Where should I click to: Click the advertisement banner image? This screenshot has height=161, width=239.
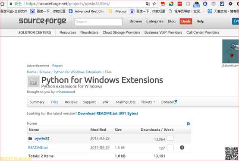231,51
